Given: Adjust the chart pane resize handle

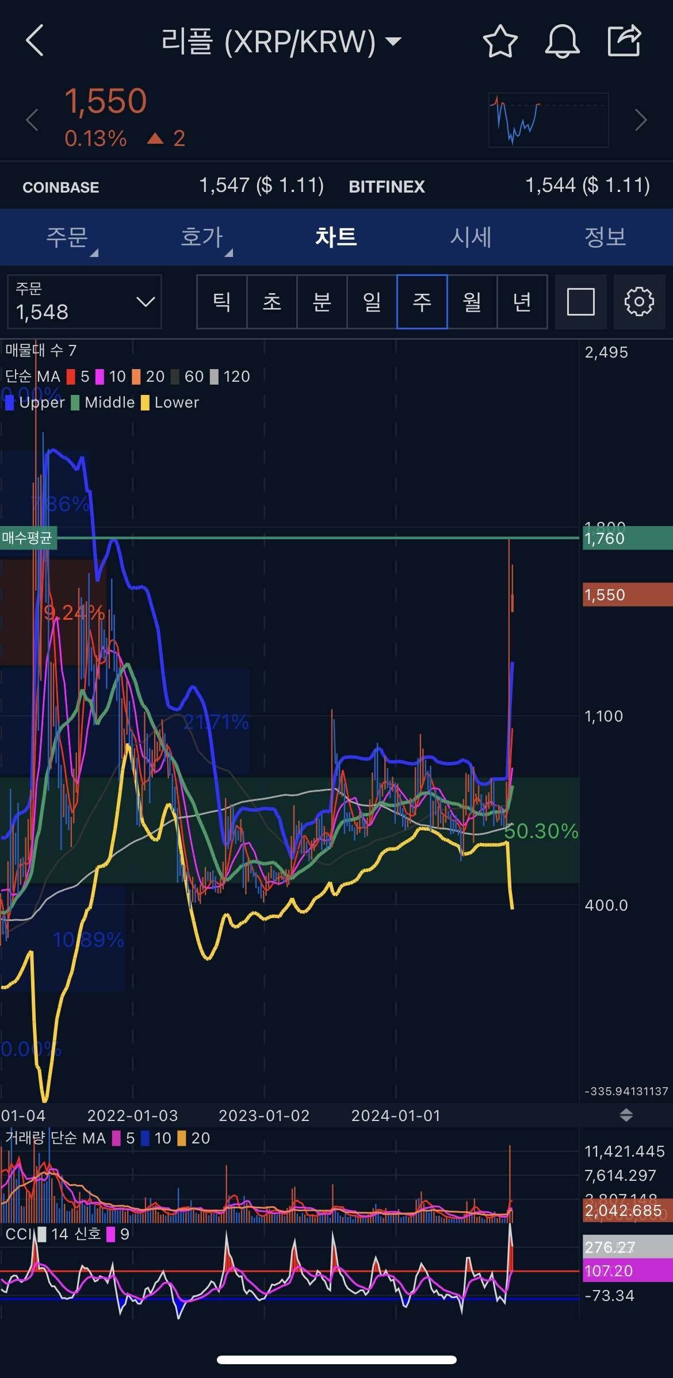Looking at the screenshot, I should pos(626,1115).
